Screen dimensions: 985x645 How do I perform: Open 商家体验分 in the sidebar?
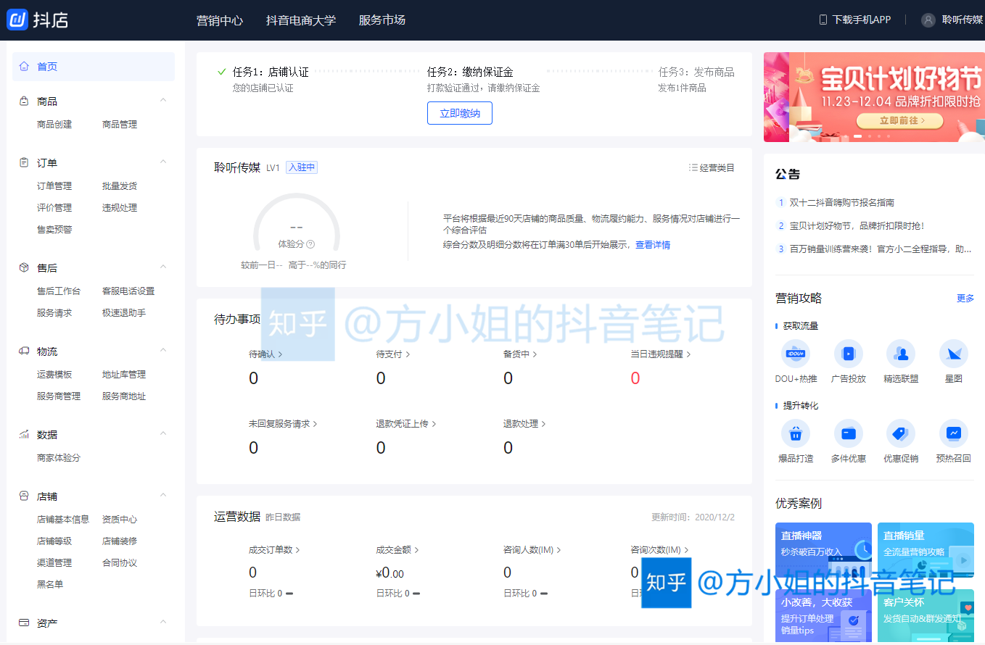tap(59, 458)
